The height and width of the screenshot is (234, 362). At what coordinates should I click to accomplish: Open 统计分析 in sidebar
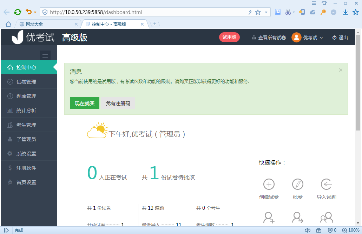click(x=29, y=110)
